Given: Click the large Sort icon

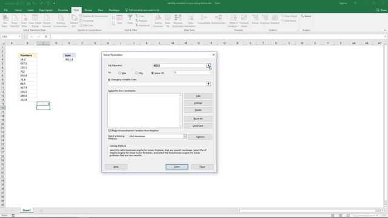Looking at the screenshot, I should point(120,20).
